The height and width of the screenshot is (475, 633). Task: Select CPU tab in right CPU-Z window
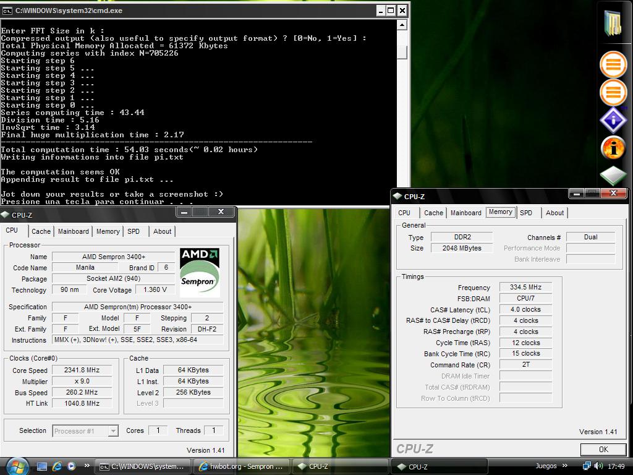click(x=404, y=213)
